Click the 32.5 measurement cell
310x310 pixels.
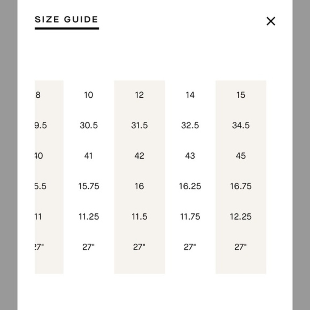[190, 125]
